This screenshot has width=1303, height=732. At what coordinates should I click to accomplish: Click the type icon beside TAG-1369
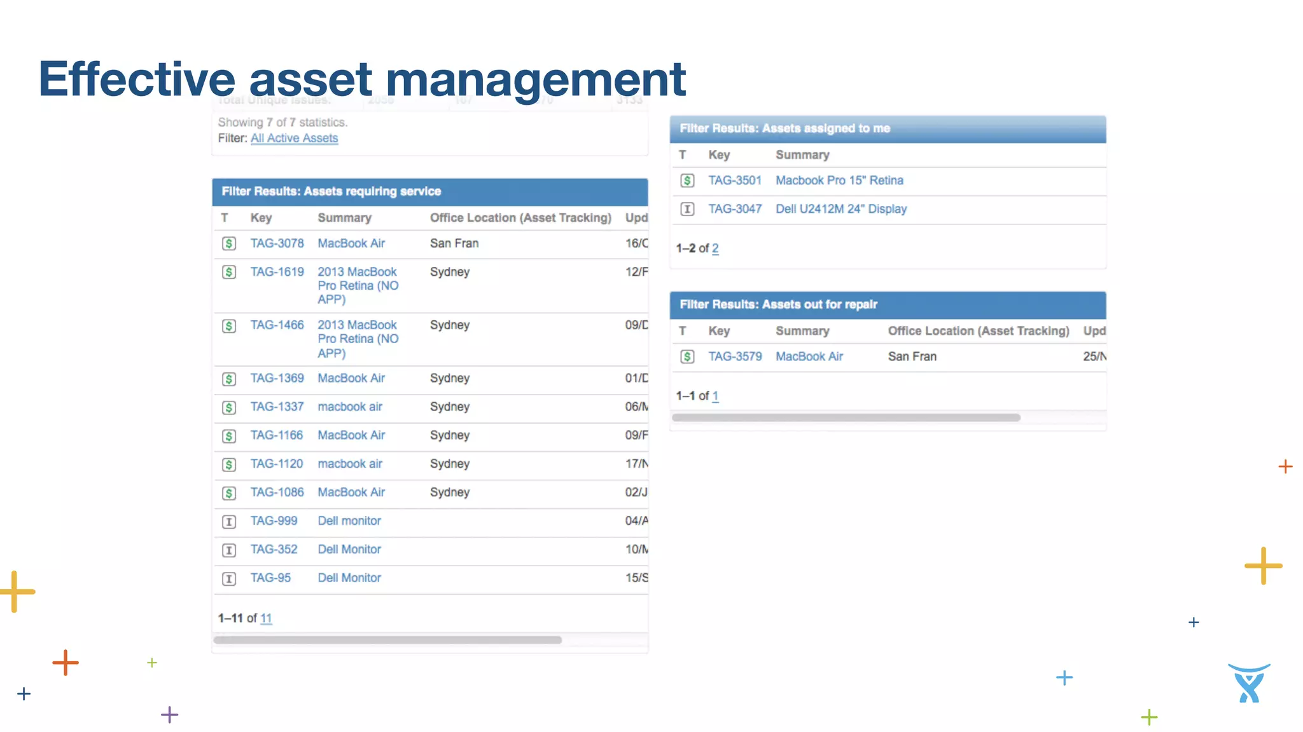(229, 379)
